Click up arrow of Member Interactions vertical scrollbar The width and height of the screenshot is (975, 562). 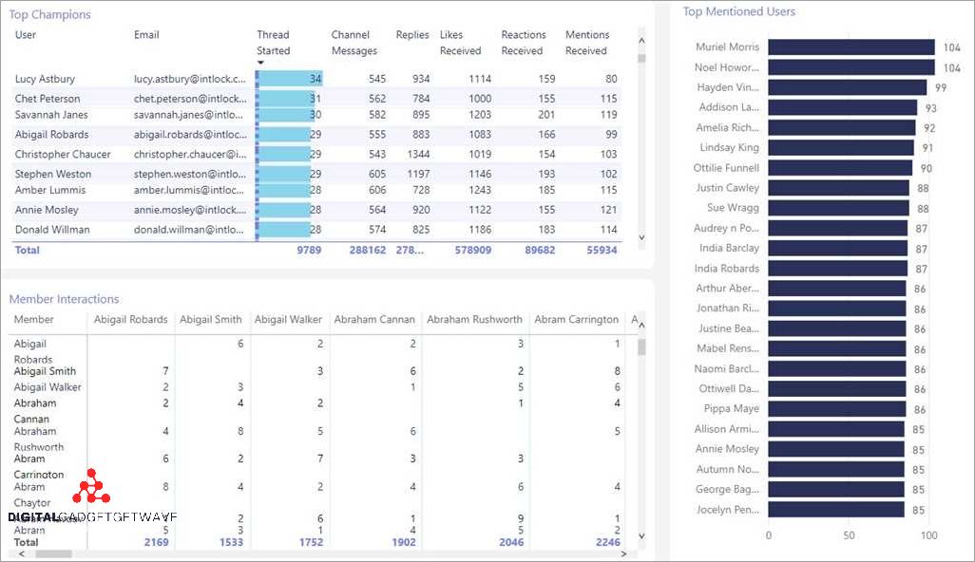click(x=641, y=326)
